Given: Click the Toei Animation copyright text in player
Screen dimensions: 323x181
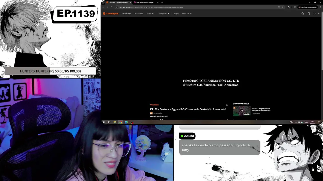Looking at the screenshot, I should pyautogui.click(x=211, y=83).
